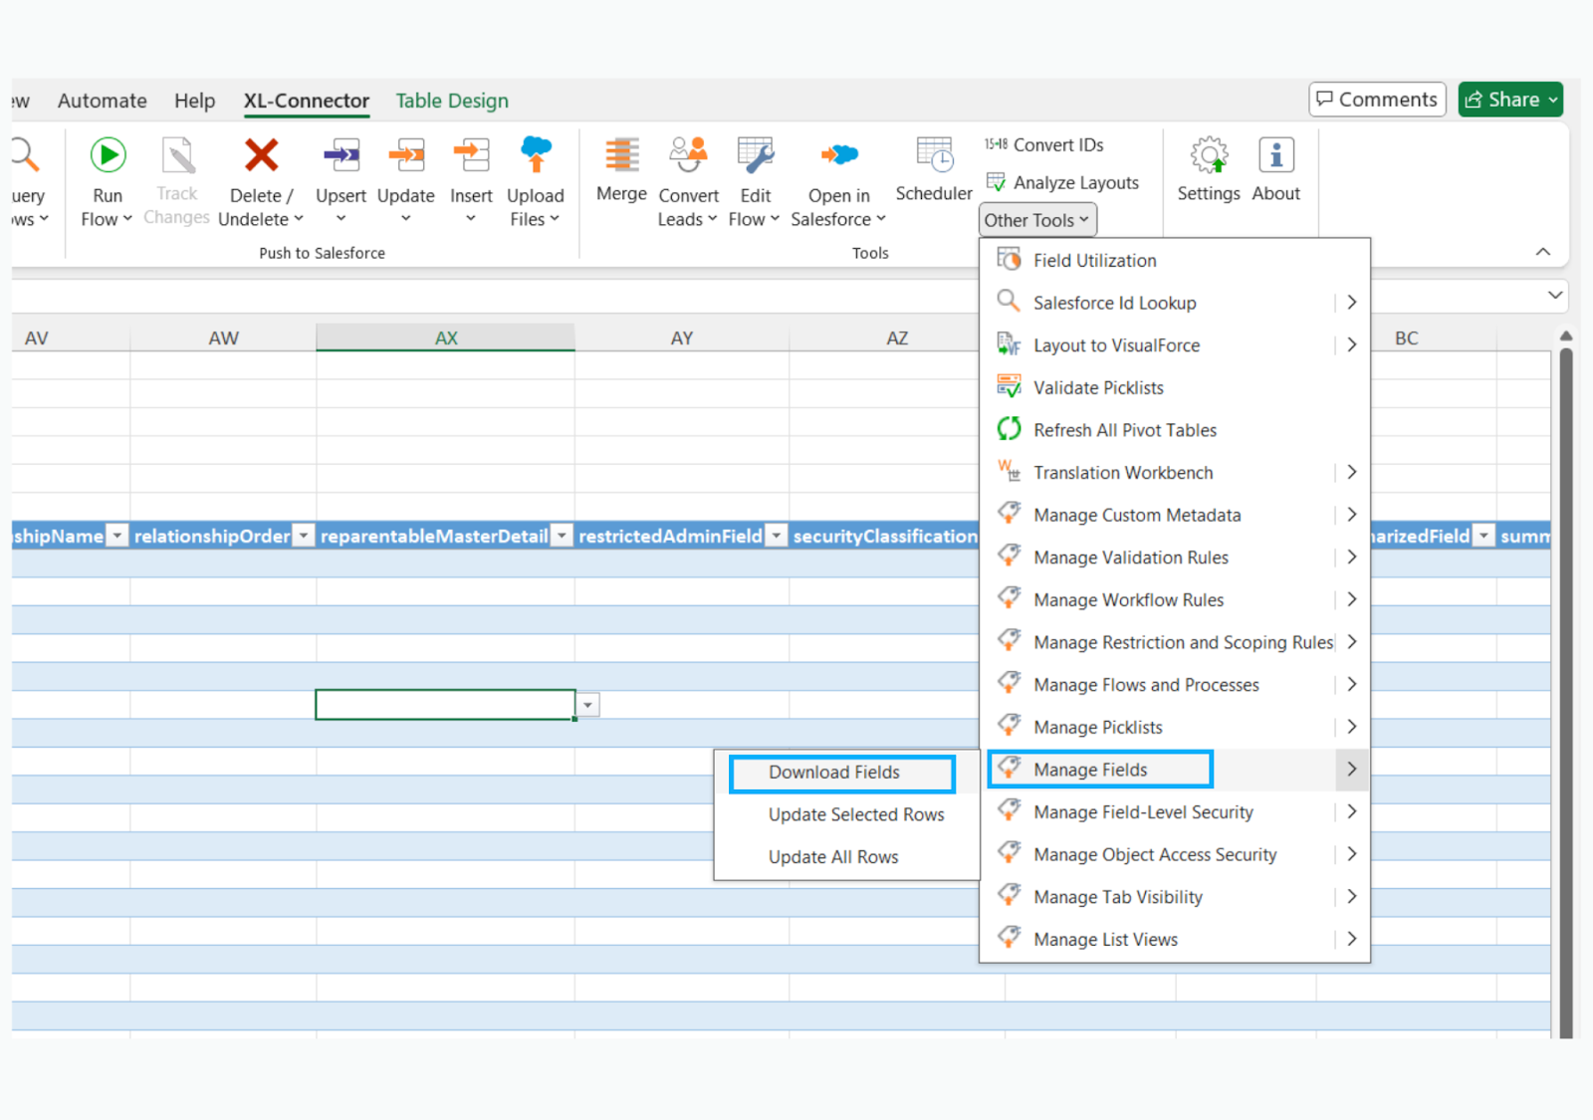
Task: Click the Layout to VisualForce icon
Action: click(x=1009, y=344)
